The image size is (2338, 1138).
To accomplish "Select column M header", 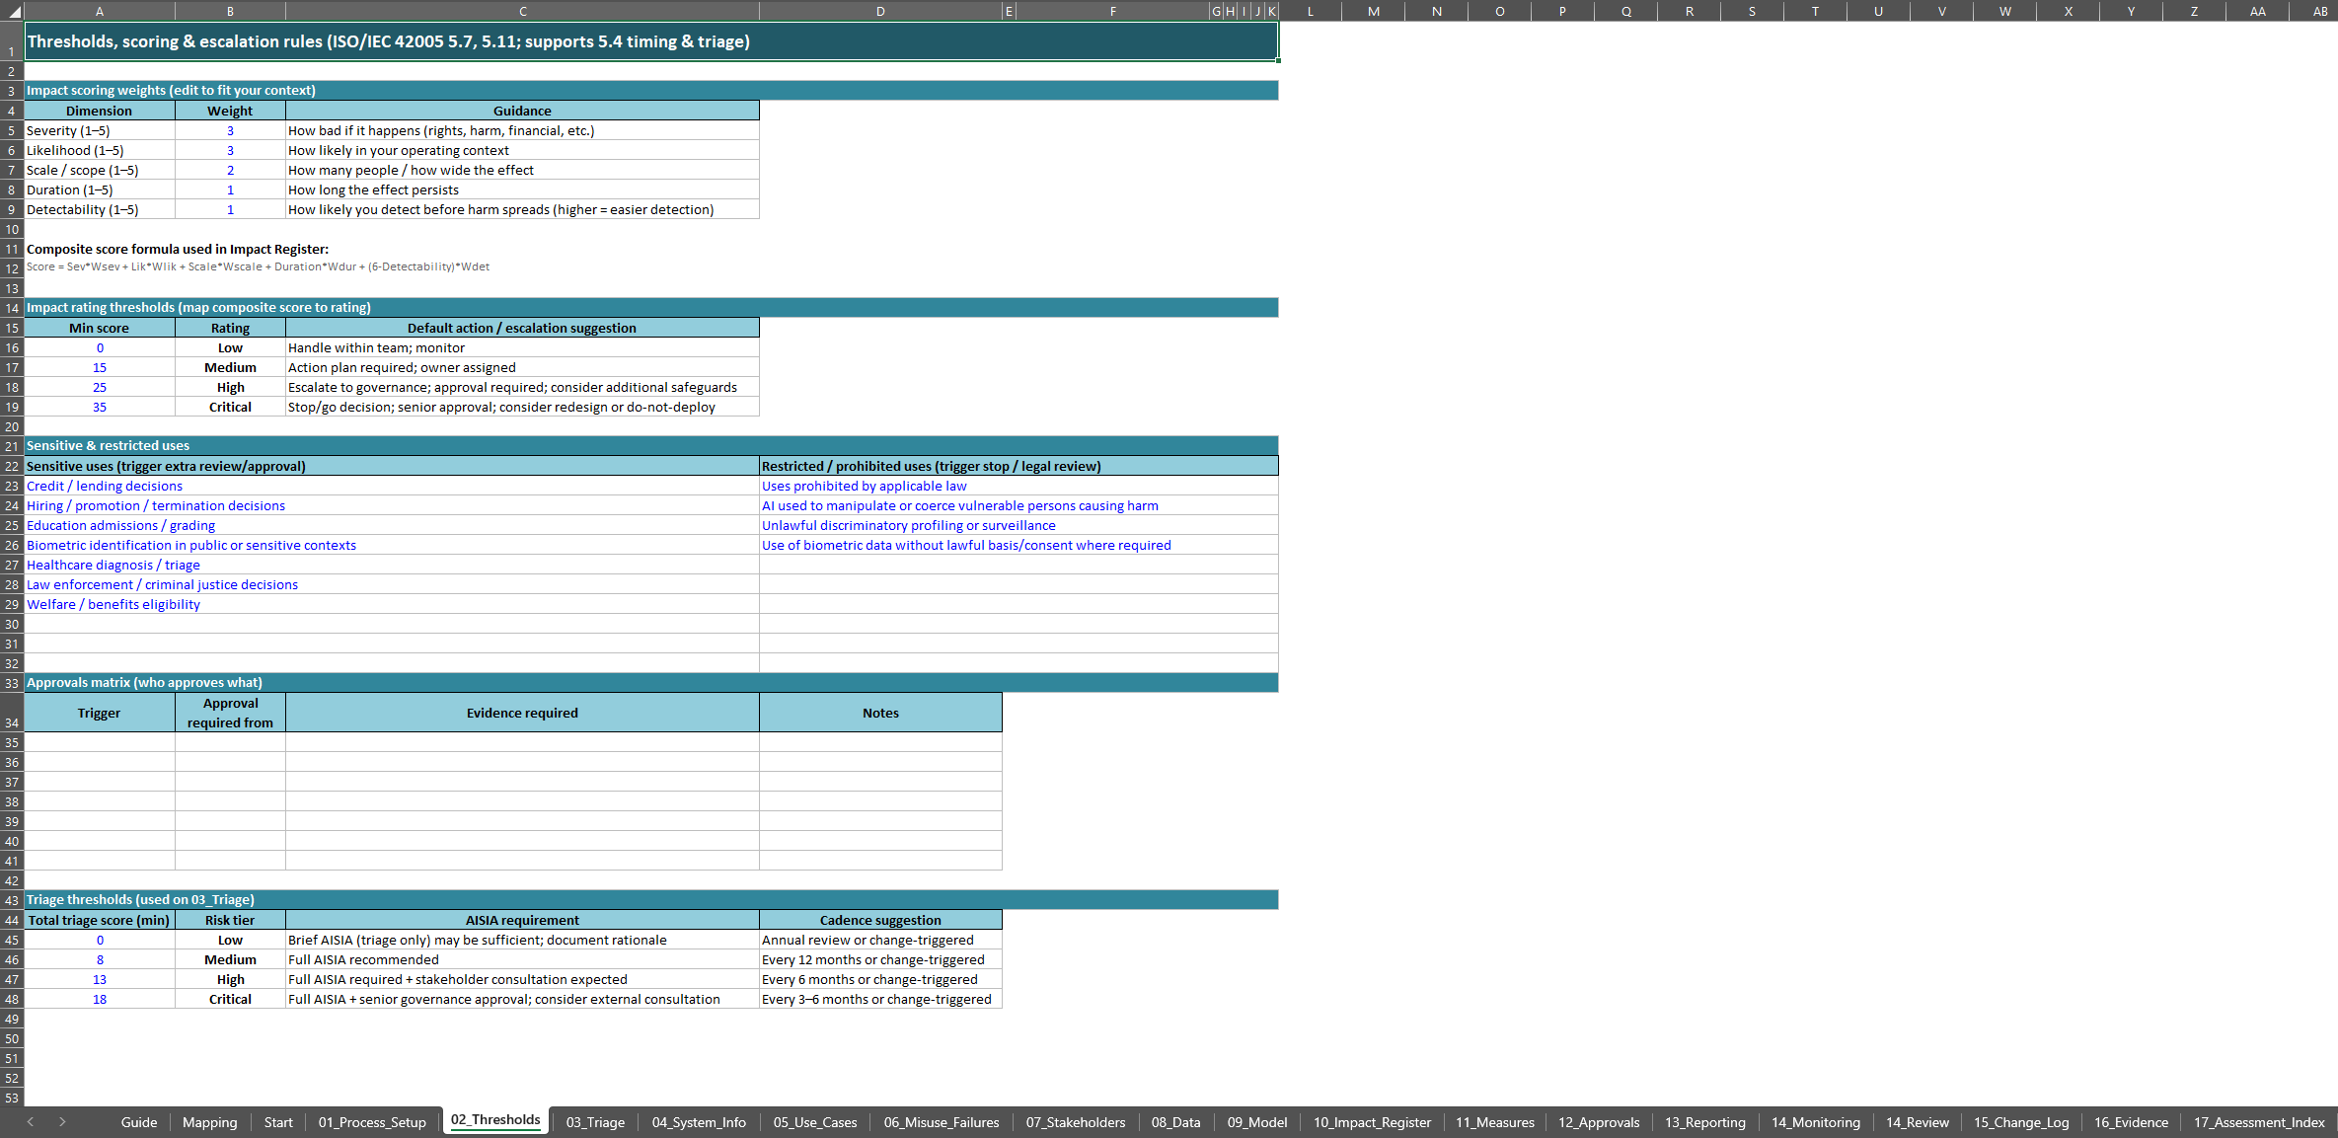I will click(x=1373, y=11).
